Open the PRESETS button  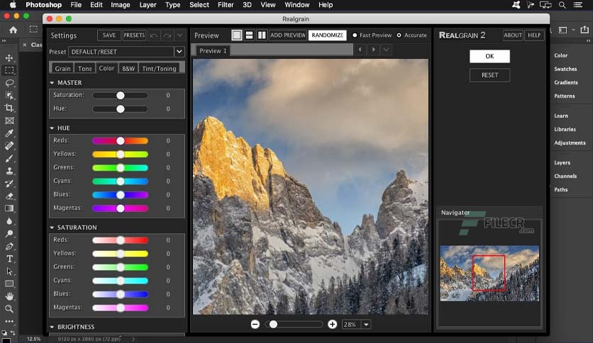point(134,35)
